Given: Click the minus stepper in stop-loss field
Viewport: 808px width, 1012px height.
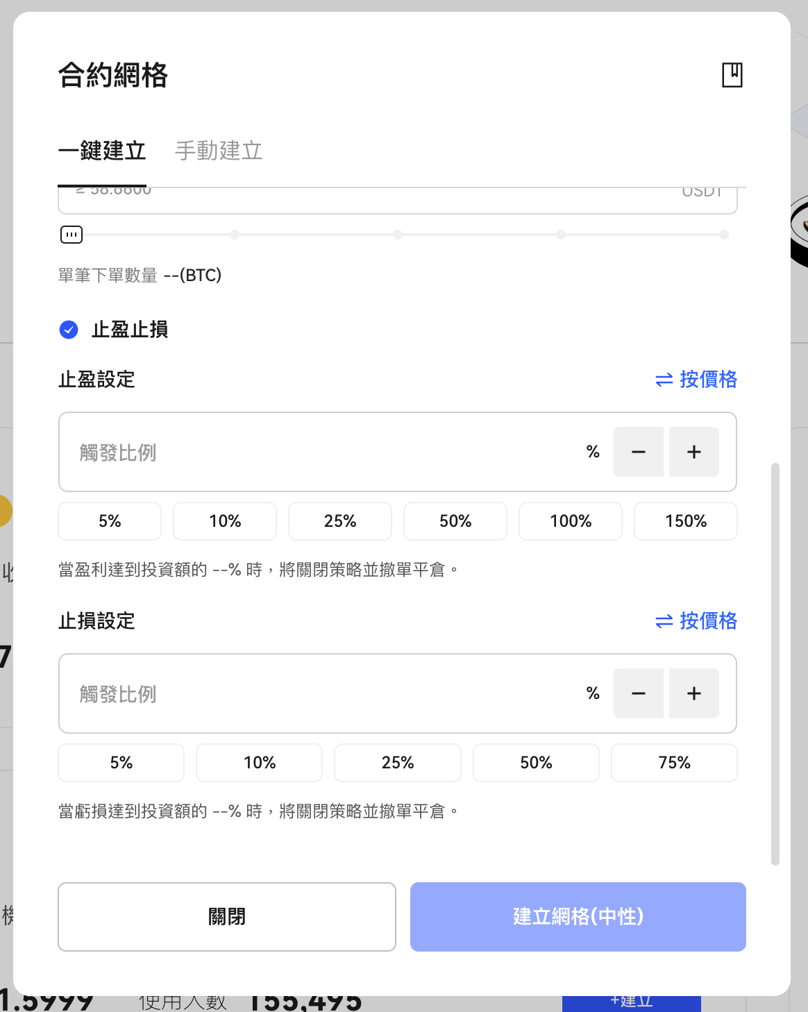Looking at the screenshot, I should (x=639, y=693).
